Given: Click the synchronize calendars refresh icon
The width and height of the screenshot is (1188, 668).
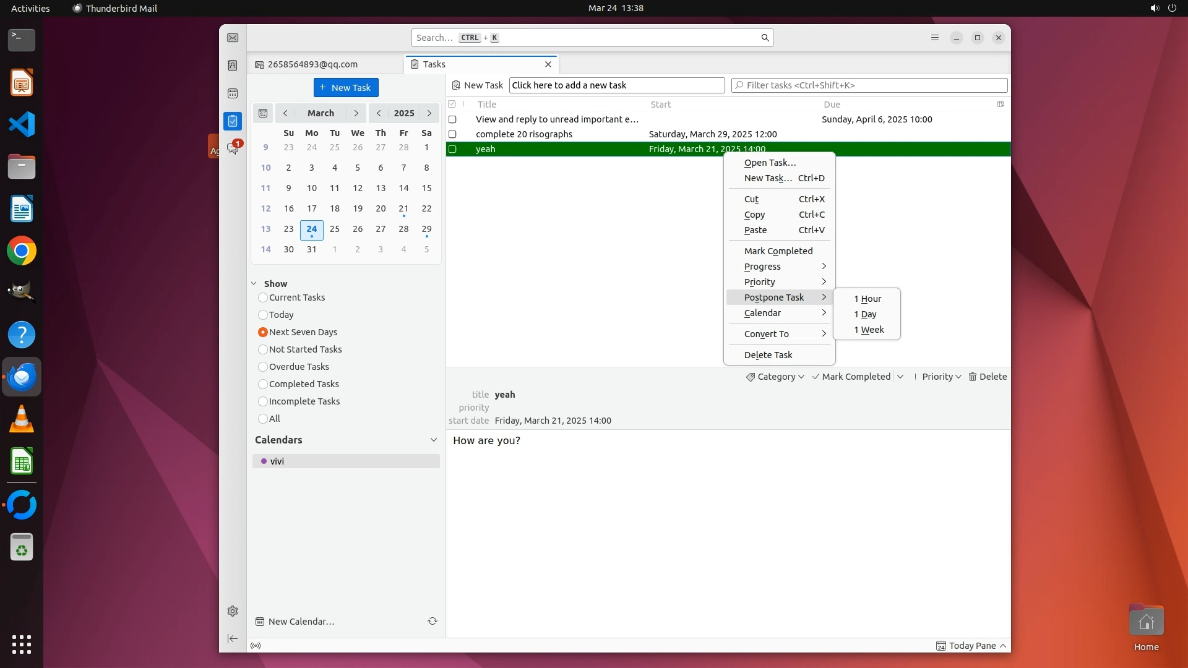Looking at the screenshot, I should 433,621.
